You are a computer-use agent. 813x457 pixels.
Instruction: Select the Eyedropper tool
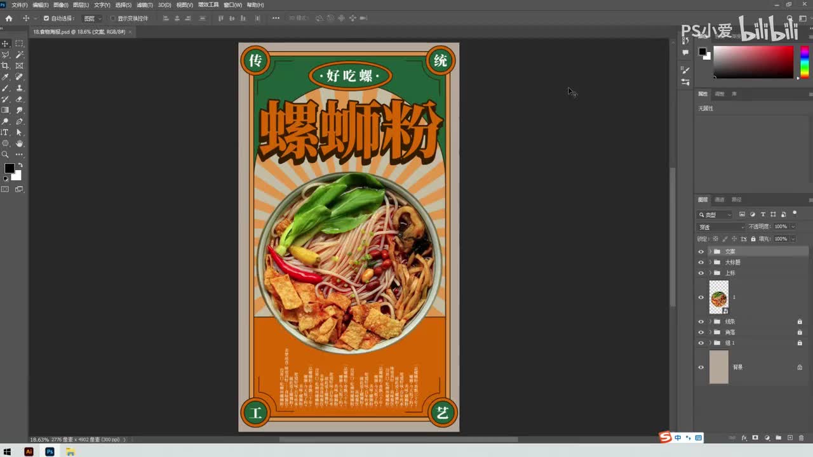5,77
